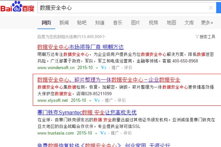Click the phone number 028-85211099
This screenshot has width=221, height=147.
pyautogui.click(x=98, y=94)
